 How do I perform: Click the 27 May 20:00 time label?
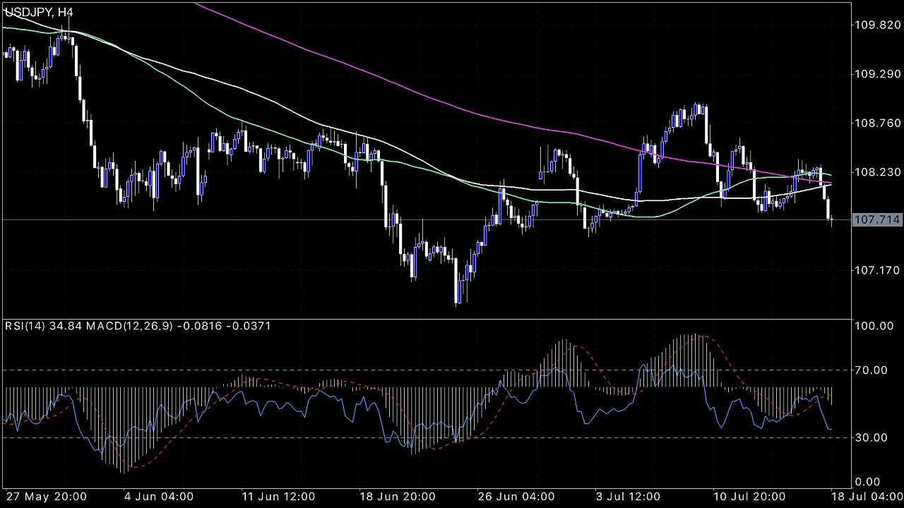click(x=46, y=497)
